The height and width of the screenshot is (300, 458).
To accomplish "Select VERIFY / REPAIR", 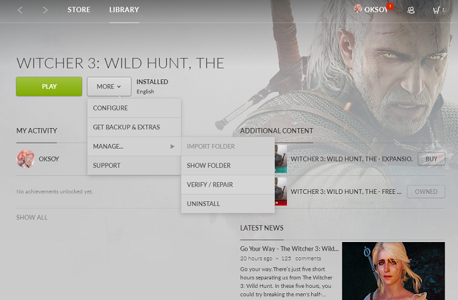I will pos(228,185).
